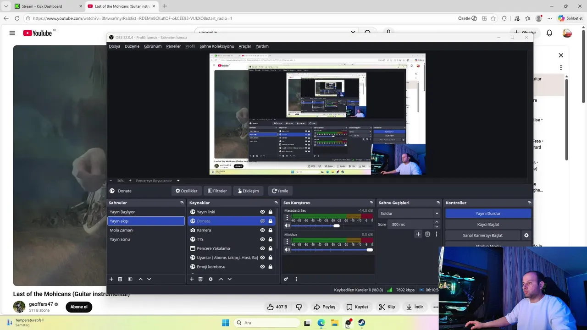Open the transition properties three-dot menu

click(436, 234)
